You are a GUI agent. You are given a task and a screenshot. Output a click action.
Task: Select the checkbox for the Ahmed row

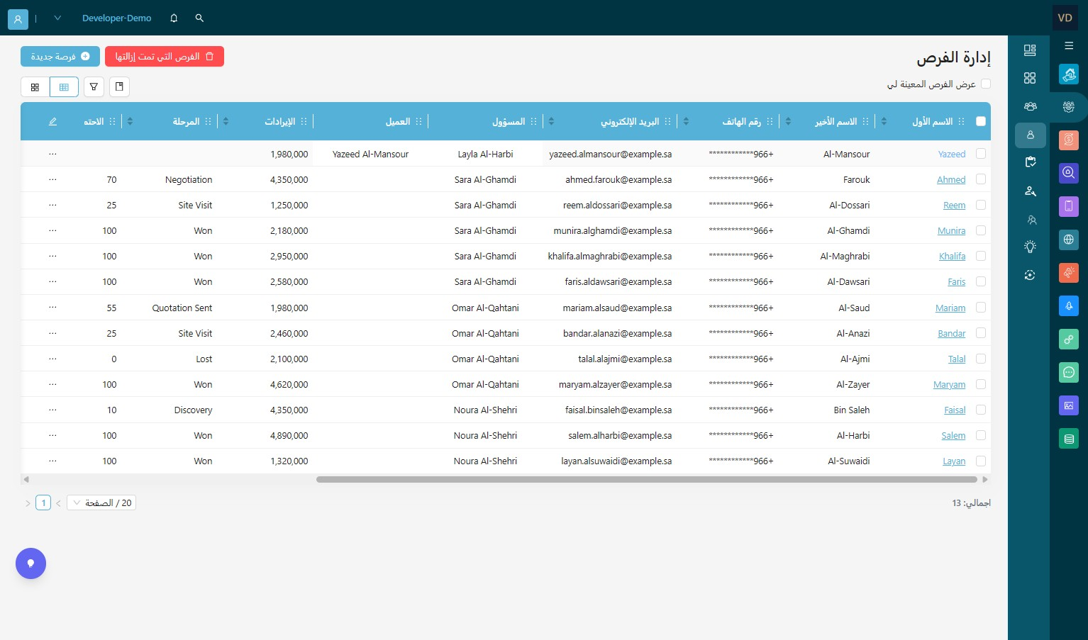(981, 179)
